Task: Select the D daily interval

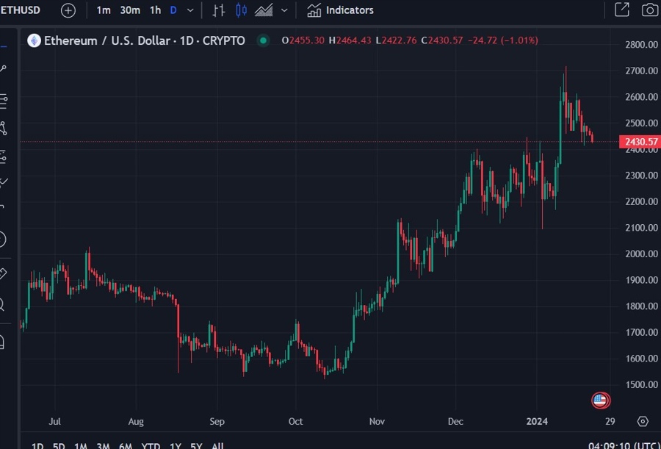Action: [x=173, y=10]
